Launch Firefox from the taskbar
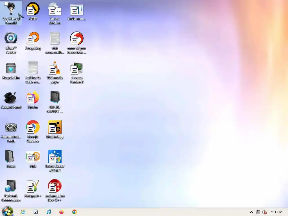The width and height of the screenshot is (288, 216). pyautogui.click(x=62, y=212)
